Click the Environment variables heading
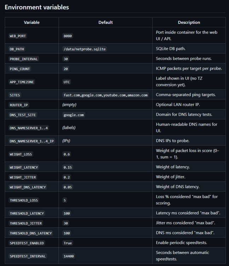The height and width of the screenshot is (266, 229). point(37,7)
